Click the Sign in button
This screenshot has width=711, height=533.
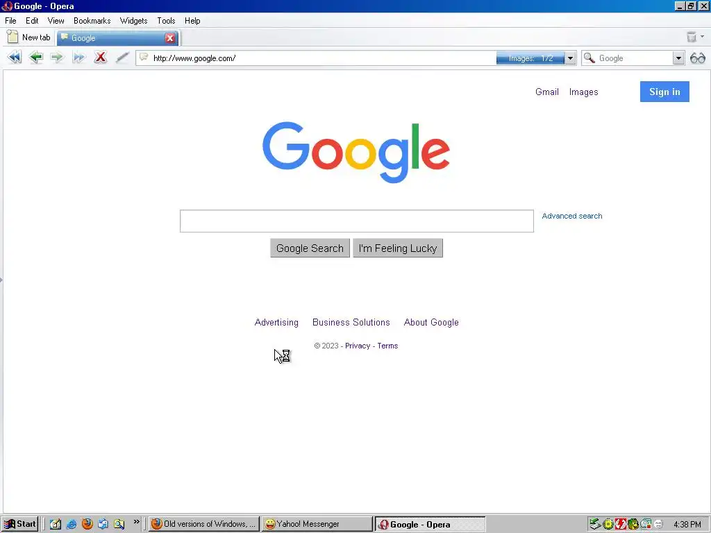point(664,92)
